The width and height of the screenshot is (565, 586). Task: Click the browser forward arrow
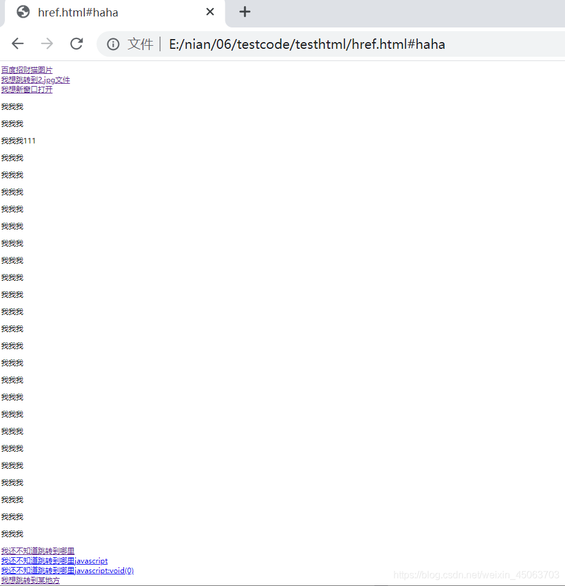[47, 44]
